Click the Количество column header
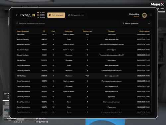This screenshot has height=125, width=166. coord(87,31)
